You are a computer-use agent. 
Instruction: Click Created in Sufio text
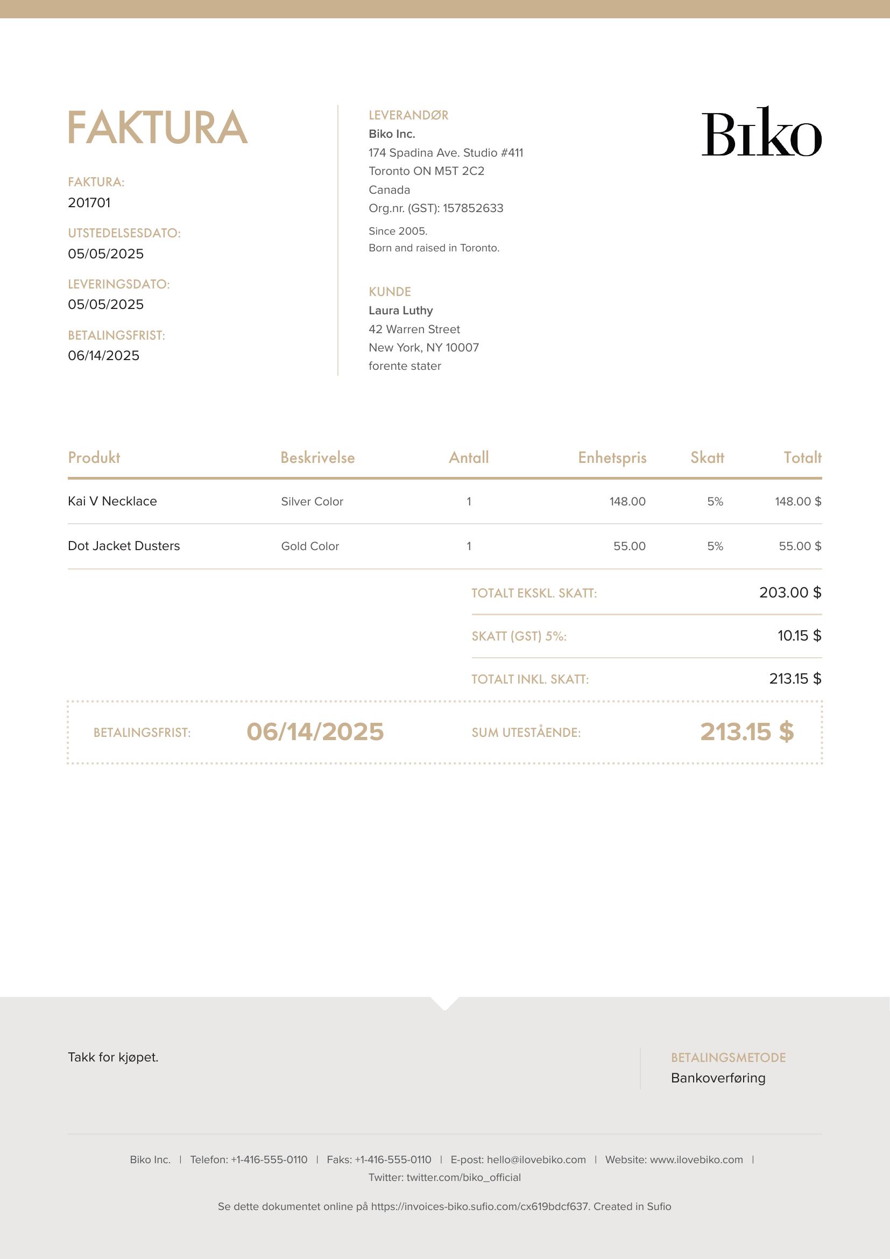632,1206
